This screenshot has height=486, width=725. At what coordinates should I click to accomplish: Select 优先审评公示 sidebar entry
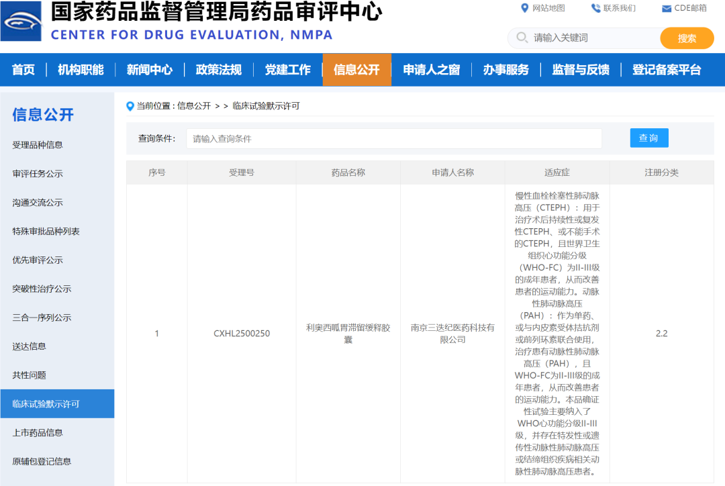pos(39,259)
